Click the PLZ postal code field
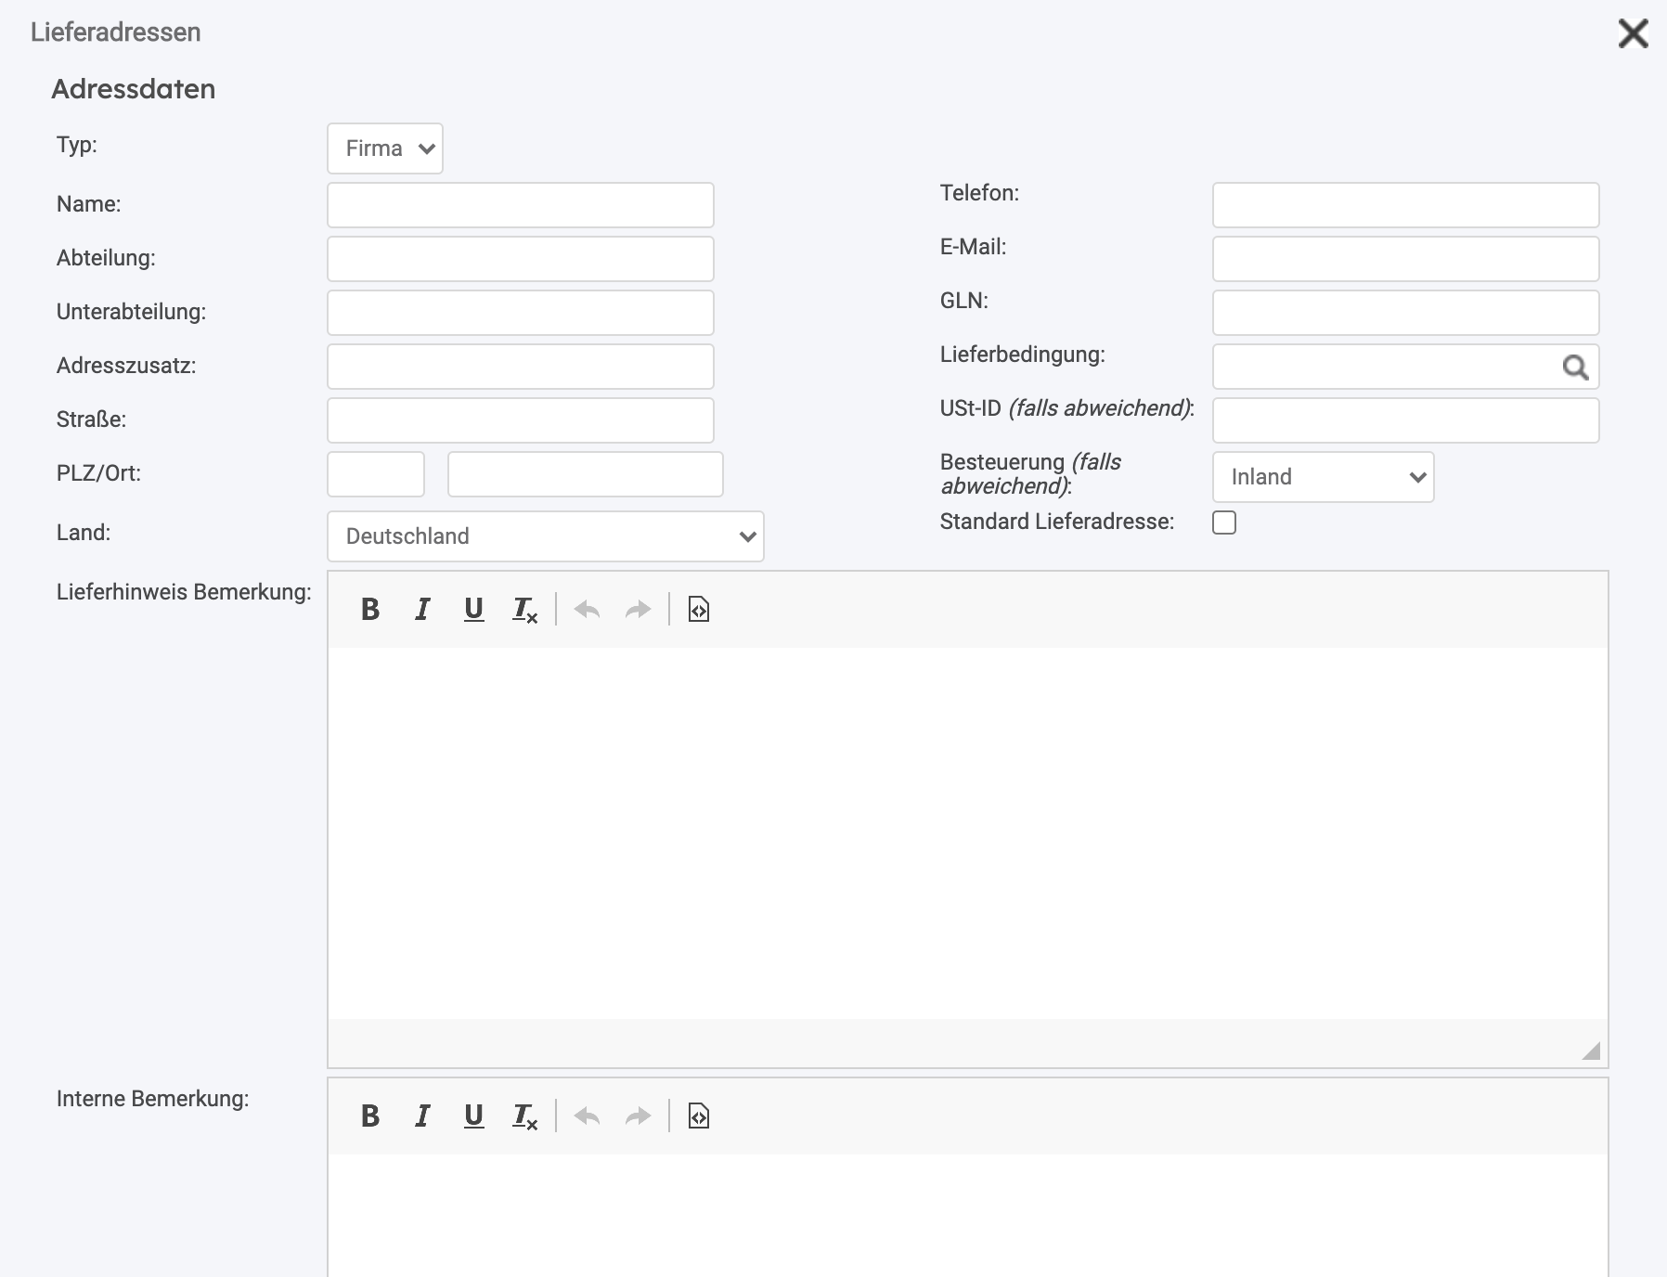Viewport: 1667px width, 1277px height. 376,474
